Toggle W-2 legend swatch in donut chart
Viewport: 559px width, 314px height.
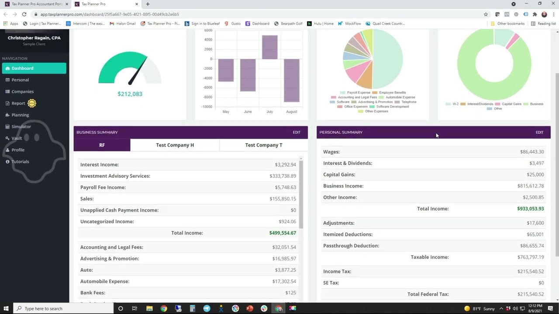tap(449, 104)
